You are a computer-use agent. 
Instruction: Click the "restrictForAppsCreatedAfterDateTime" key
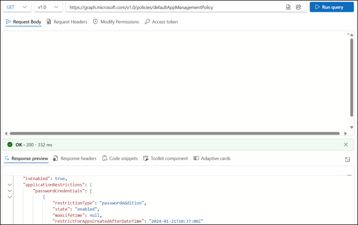tap(98, 221)
